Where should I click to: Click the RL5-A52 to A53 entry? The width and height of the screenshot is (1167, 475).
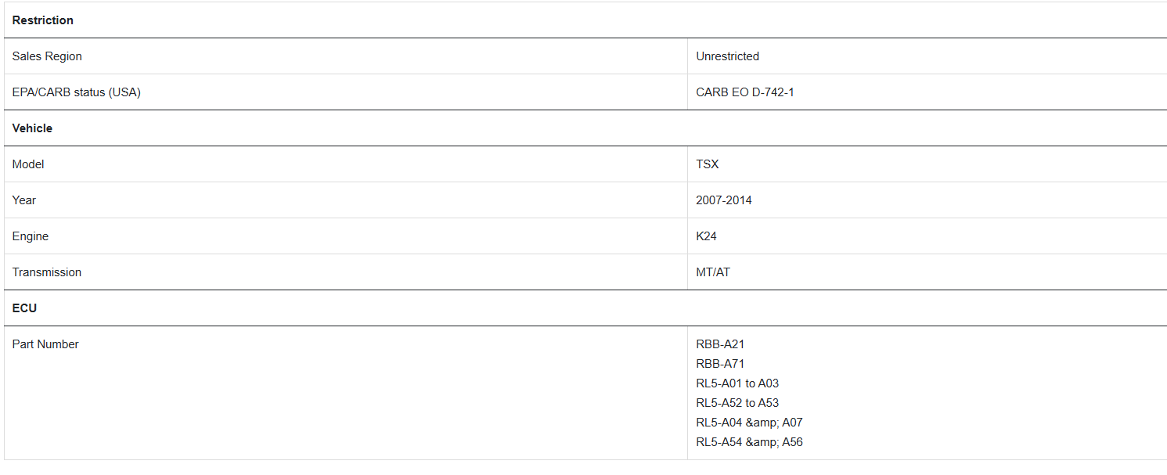pos(737,403)
